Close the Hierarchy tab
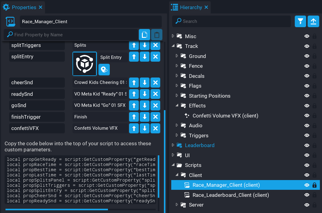The height and width of the screenshot is (213, 322). click(x=206, y=7)
